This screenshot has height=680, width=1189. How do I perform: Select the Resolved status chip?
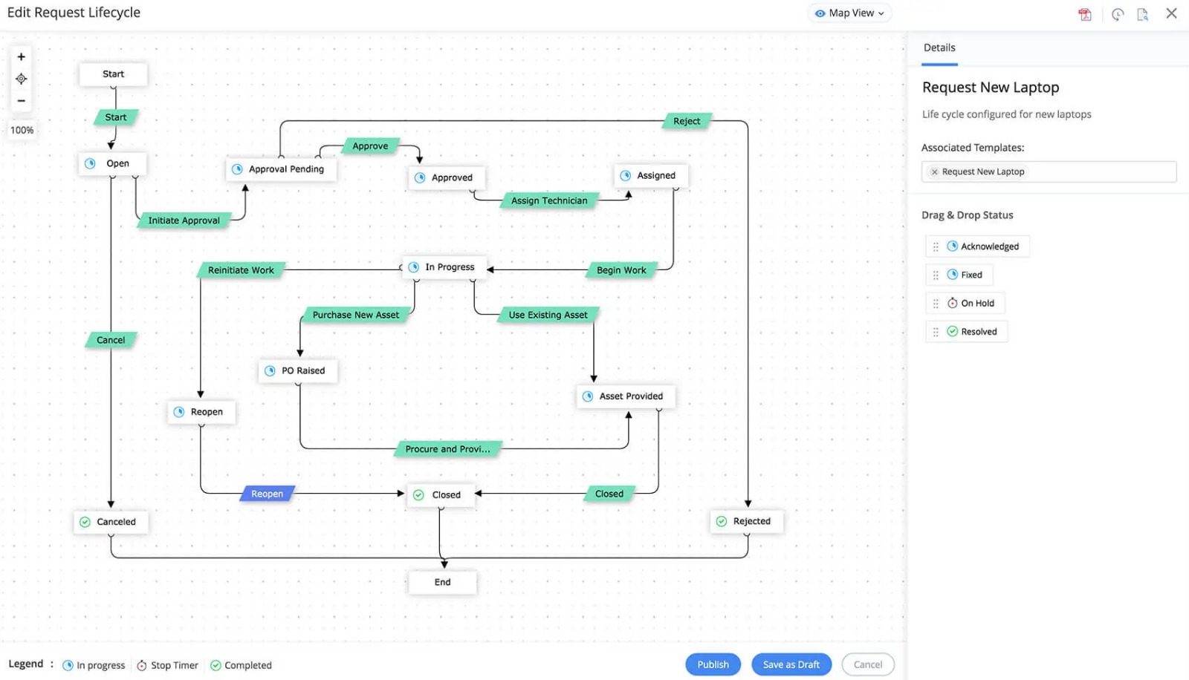click(972, 332)
